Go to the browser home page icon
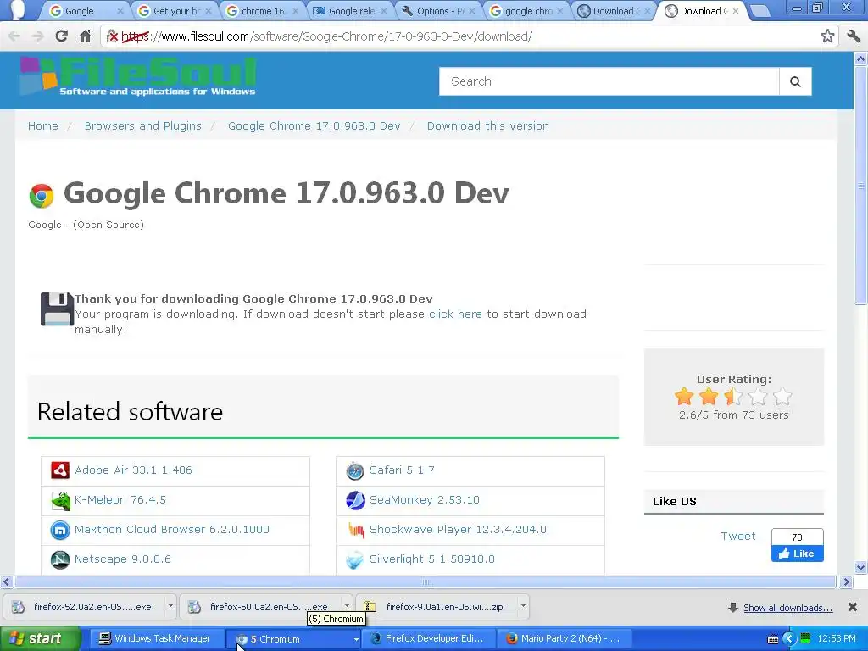Screen dimensions: 868x651 (x=85, y=36)
